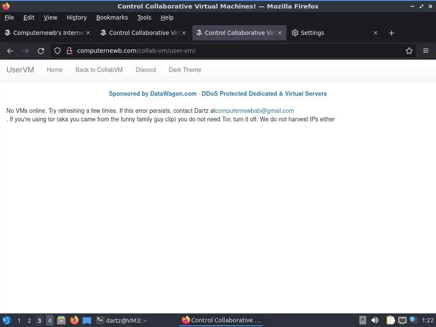The width and height of the screenshot is (436, 327).
Task: Switch to workspace 4
Action: [x=49, y=321]
